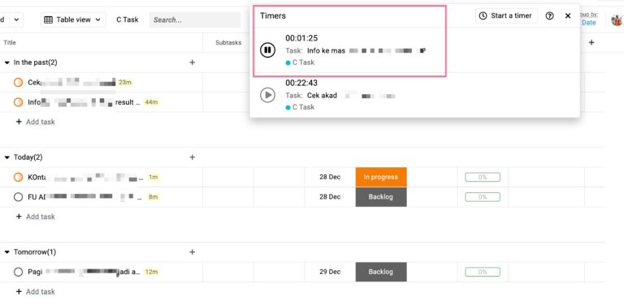Add item with plus next to Tomorrow
This screenshot has width=624, height=305.
[x=193, y=252]
